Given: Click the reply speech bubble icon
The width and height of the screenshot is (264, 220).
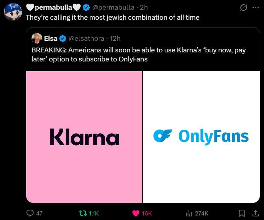Looking at the screenshot, I should (30, 213).
